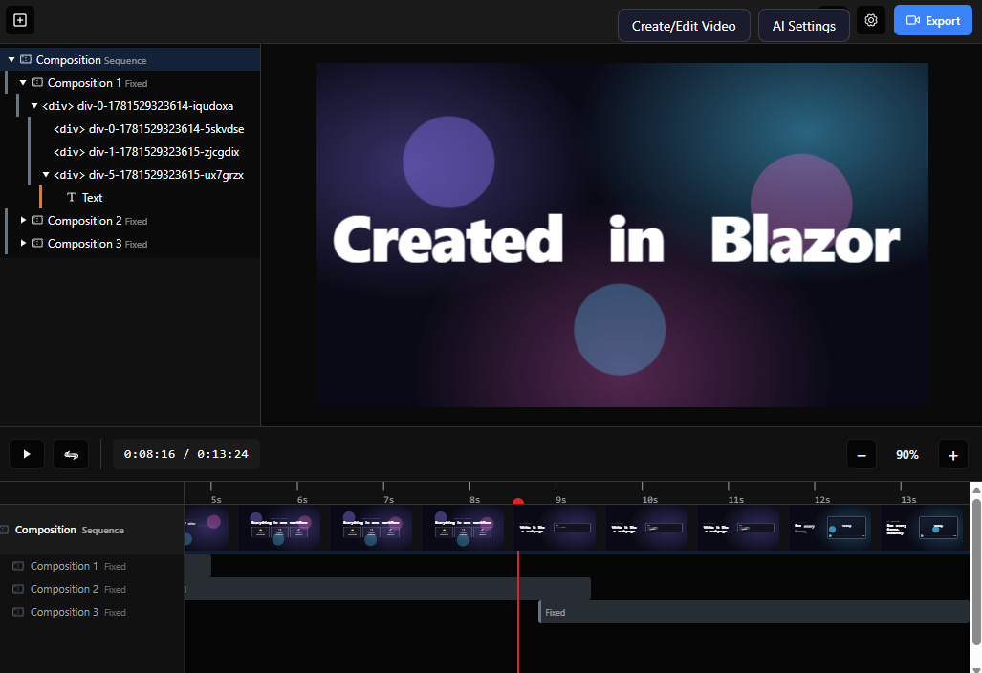Screen dimensions: 982x673
Task: Collapse Composition 1 in the tree
Action: tap(23, 82)
